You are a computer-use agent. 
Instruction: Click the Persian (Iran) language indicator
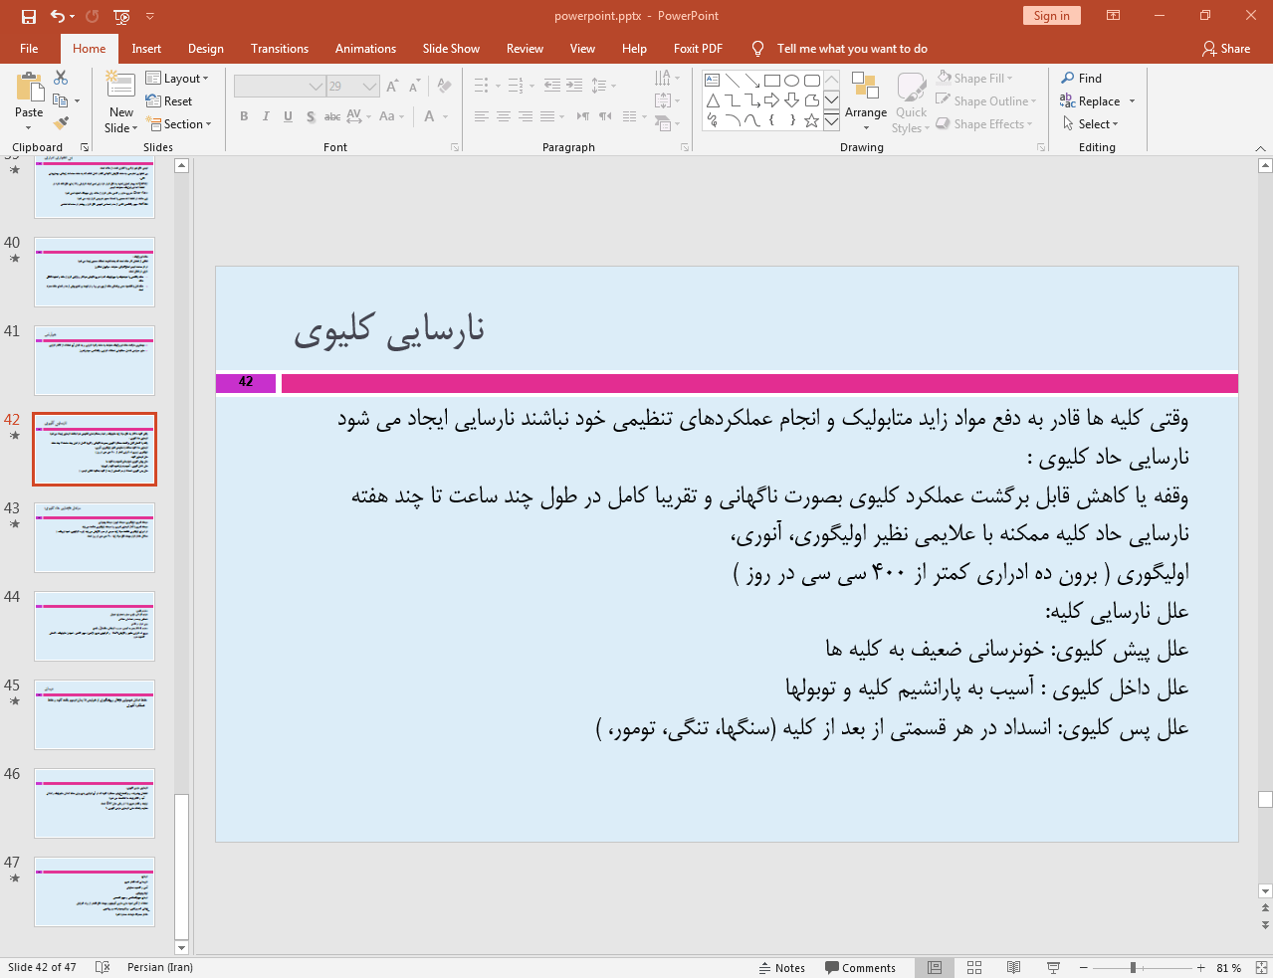point(160,967)
